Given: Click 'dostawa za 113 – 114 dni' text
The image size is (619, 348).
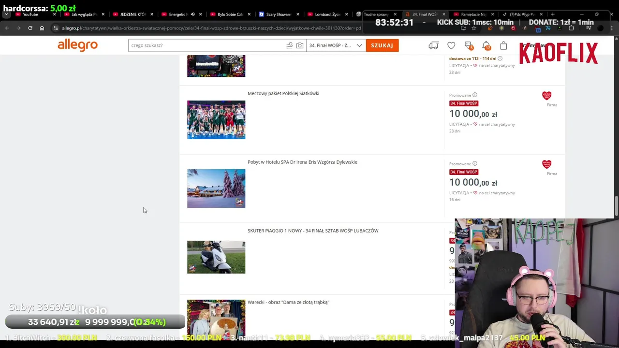Looking at the screenshot, I should tap(472, 58).
